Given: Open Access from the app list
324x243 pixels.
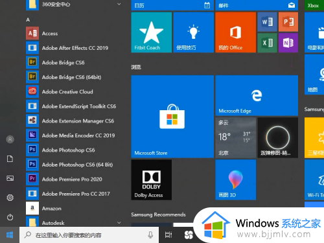Looking at the screenshot, I should coord(73,33).
